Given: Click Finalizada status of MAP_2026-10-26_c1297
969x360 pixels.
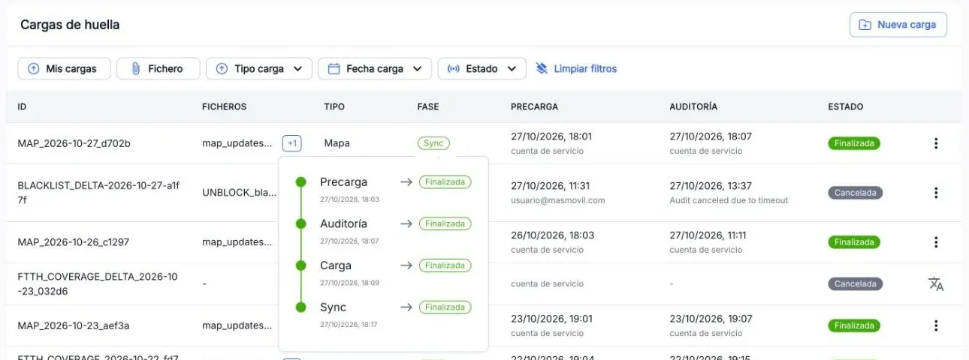Looking at the screenshot, I should 854,242.
